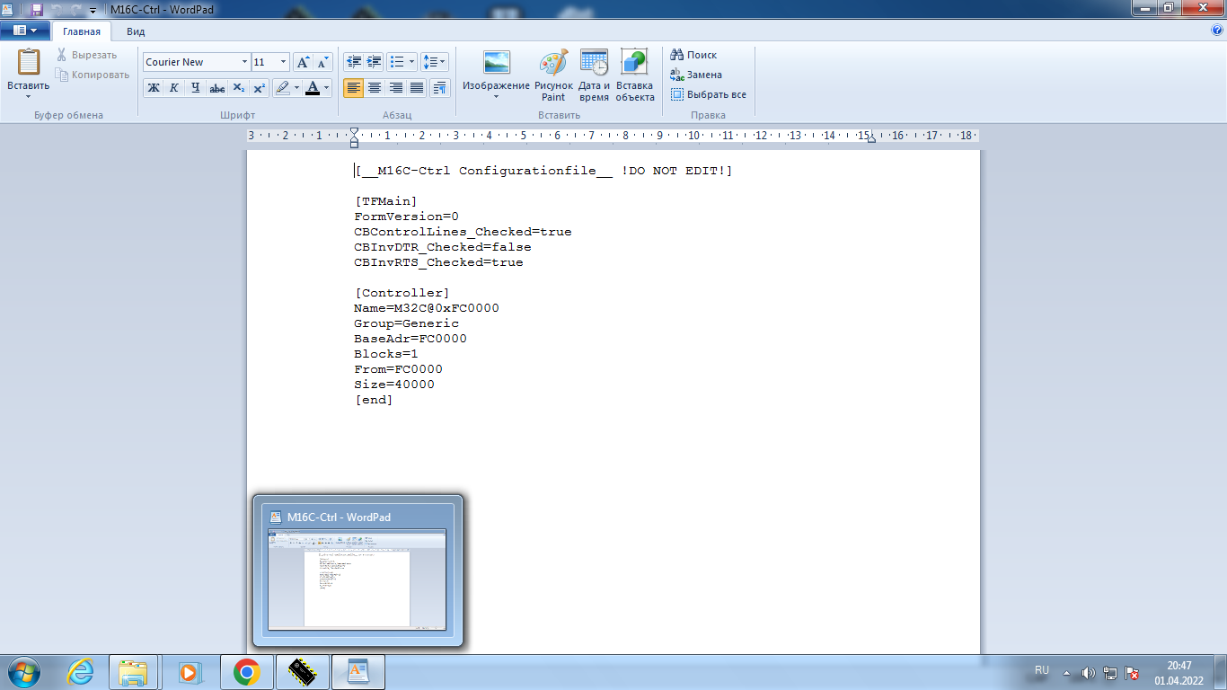This screenshot has height=690, width=1227.
Task: Click the decrease indent icon
Action: point(354,62)
